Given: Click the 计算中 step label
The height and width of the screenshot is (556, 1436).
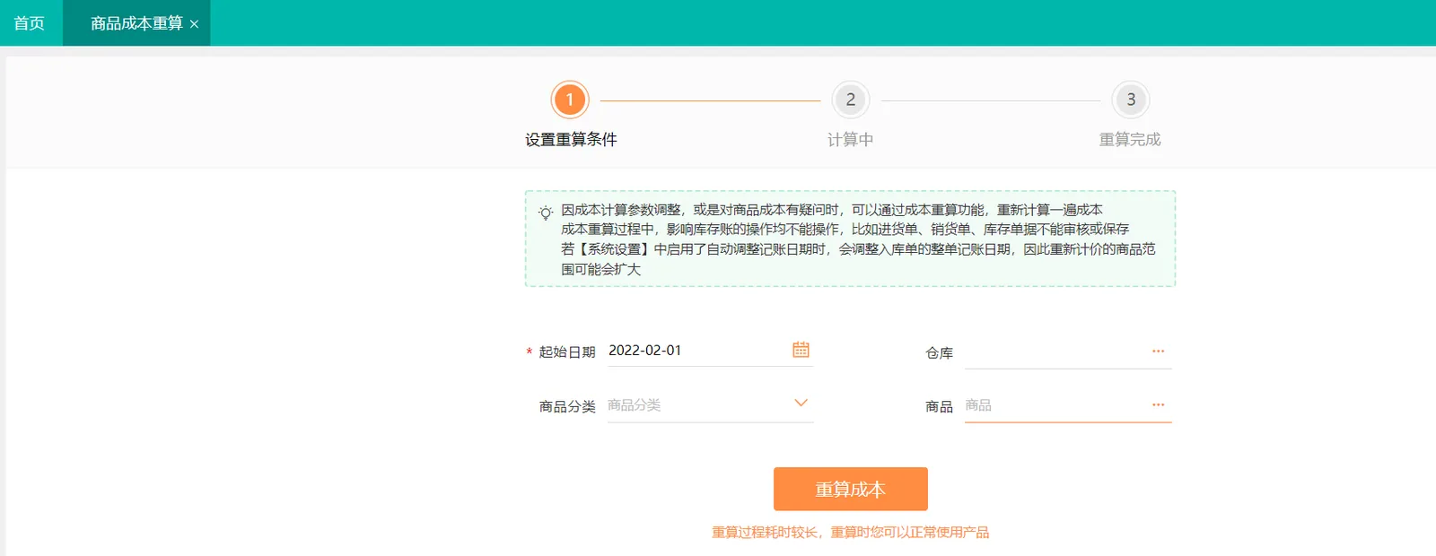Looking at the screenshot, I should [850, 140].
